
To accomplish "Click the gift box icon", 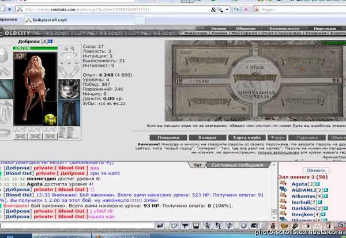I will coord(307,226).
